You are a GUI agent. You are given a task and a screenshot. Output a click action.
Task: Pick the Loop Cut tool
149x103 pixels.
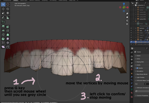8,31
